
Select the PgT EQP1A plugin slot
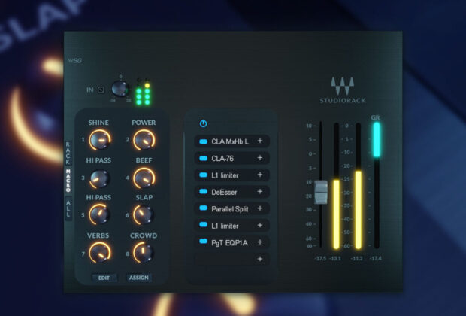231,242
